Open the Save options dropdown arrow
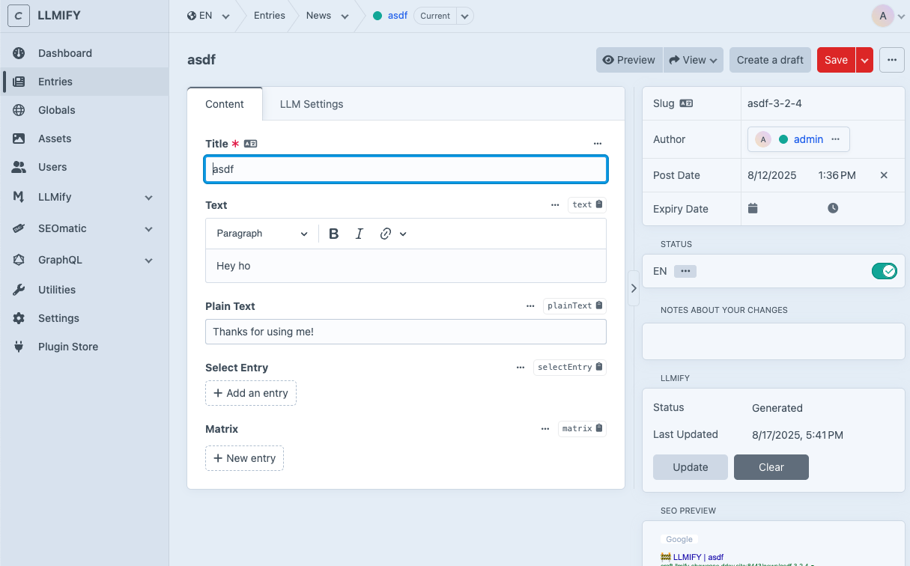This screenshot has height=566, width=910. 864,60
